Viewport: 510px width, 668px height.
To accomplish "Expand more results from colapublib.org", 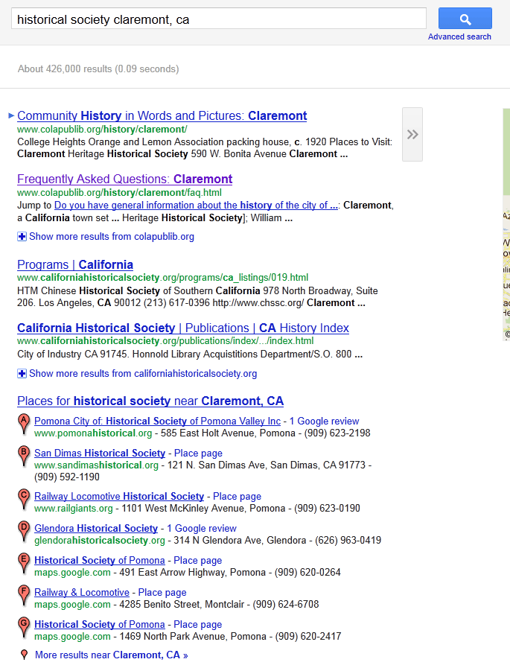I will pyautogui.click(x=111, y=237).
